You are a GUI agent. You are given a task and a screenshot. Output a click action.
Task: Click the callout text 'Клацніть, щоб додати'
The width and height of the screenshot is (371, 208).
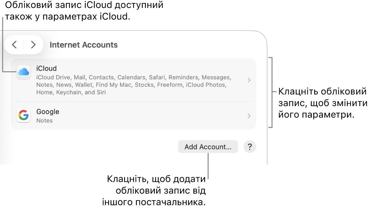point(156,179)
